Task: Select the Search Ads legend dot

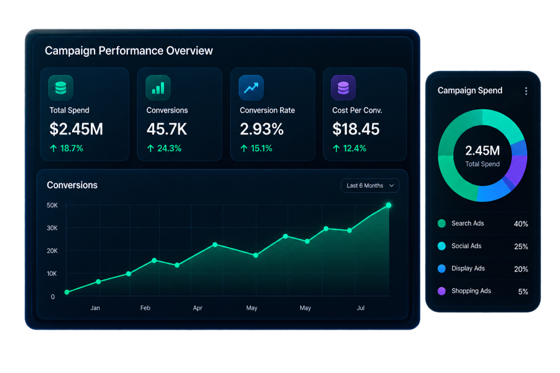Action: (442, 223)
